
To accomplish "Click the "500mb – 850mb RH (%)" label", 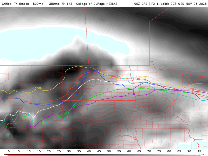I will click(53, 4).
